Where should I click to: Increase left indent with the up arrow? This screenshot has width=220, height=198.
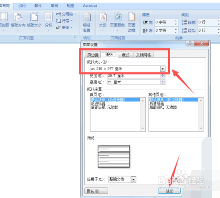175,21
